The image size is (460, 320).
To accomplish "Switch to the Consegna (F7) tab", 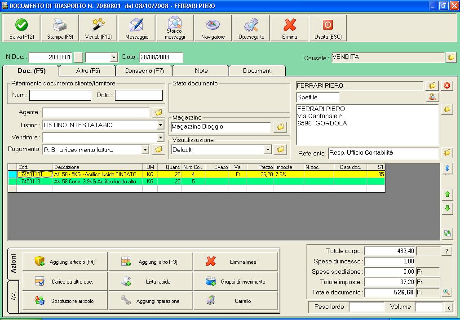I will [144, 71].
